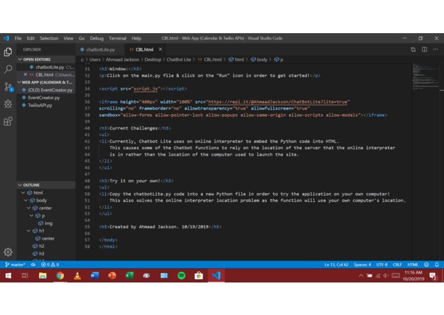Open the File menu

pyautogui.click(x=18, y=38)
